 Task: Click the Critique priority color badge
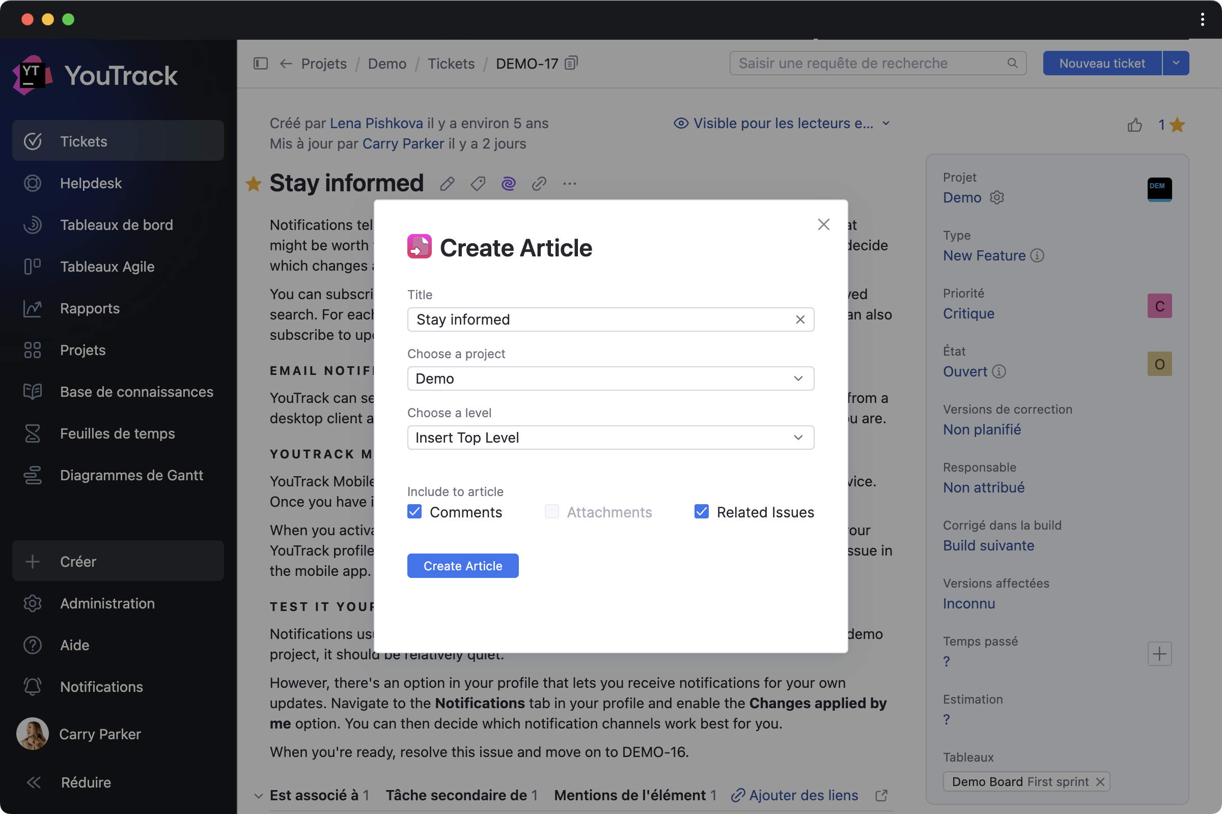[x=1159, y=306]
